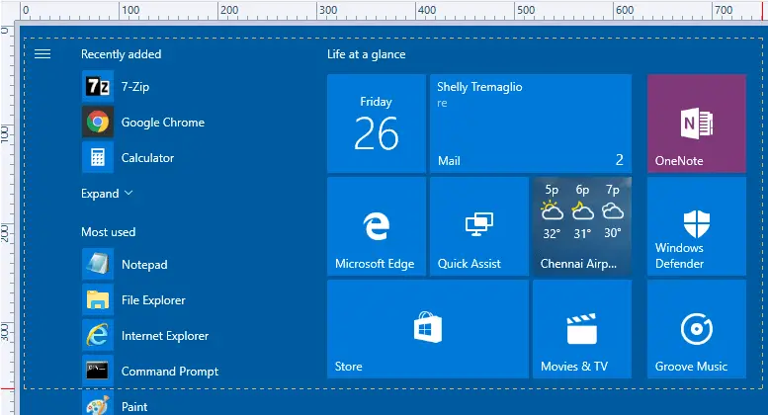
Task: Launch Calculator from its label
Action: pos(147,157)
